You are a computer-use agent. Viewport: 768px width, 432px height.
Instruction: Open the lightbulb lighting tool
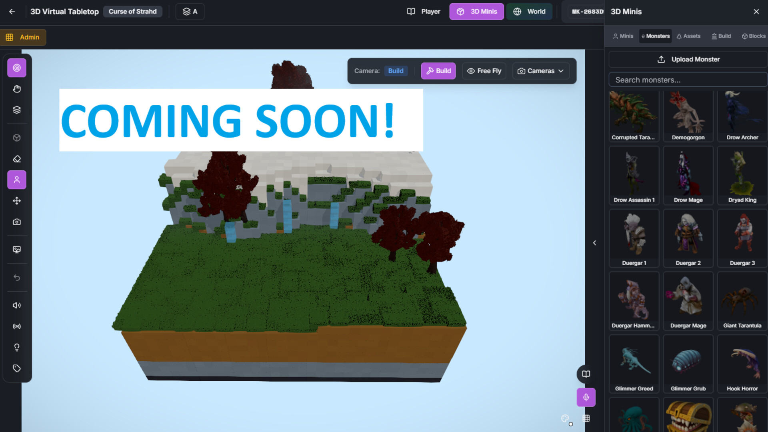tap(17, 347)
